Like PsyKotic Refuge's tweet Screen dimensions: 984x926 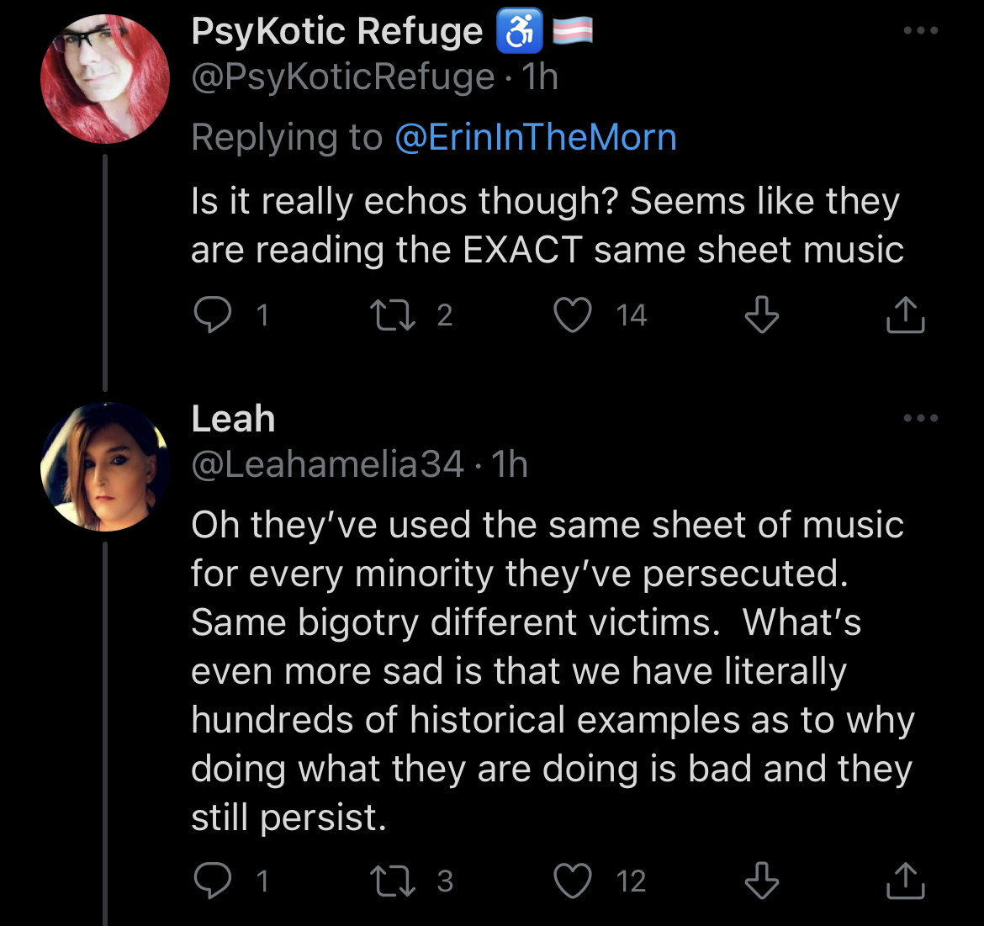click(x=573, y=315)
